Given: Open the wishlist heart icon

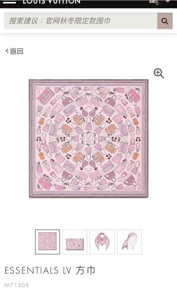Looking at the screenshot, I should coord(168,1).
